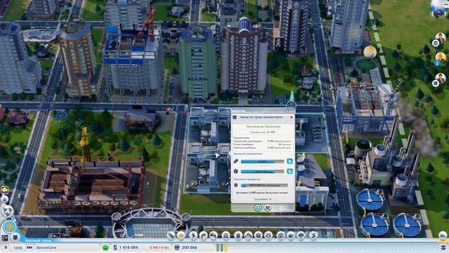Image resolution: width=449 pixels, height=253 pixels.
Task: Click the city name ВатсонСити
Action: [46, 247]
